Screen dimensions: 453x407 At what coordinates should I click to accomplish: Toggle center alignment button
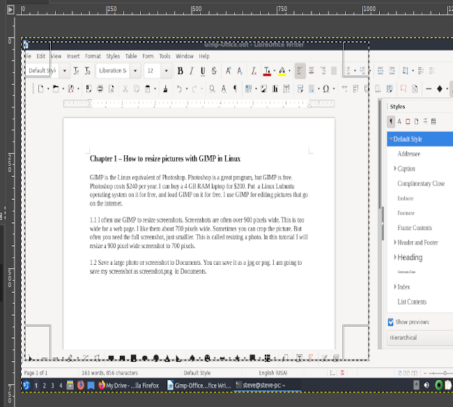pyautogui.click(x=311, y=71)
